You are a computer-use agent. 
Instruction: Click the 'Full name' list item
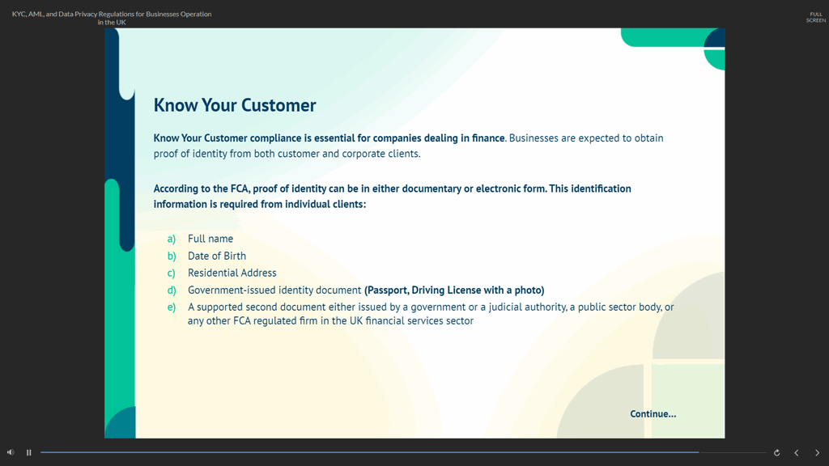click(x=210, y=239)
